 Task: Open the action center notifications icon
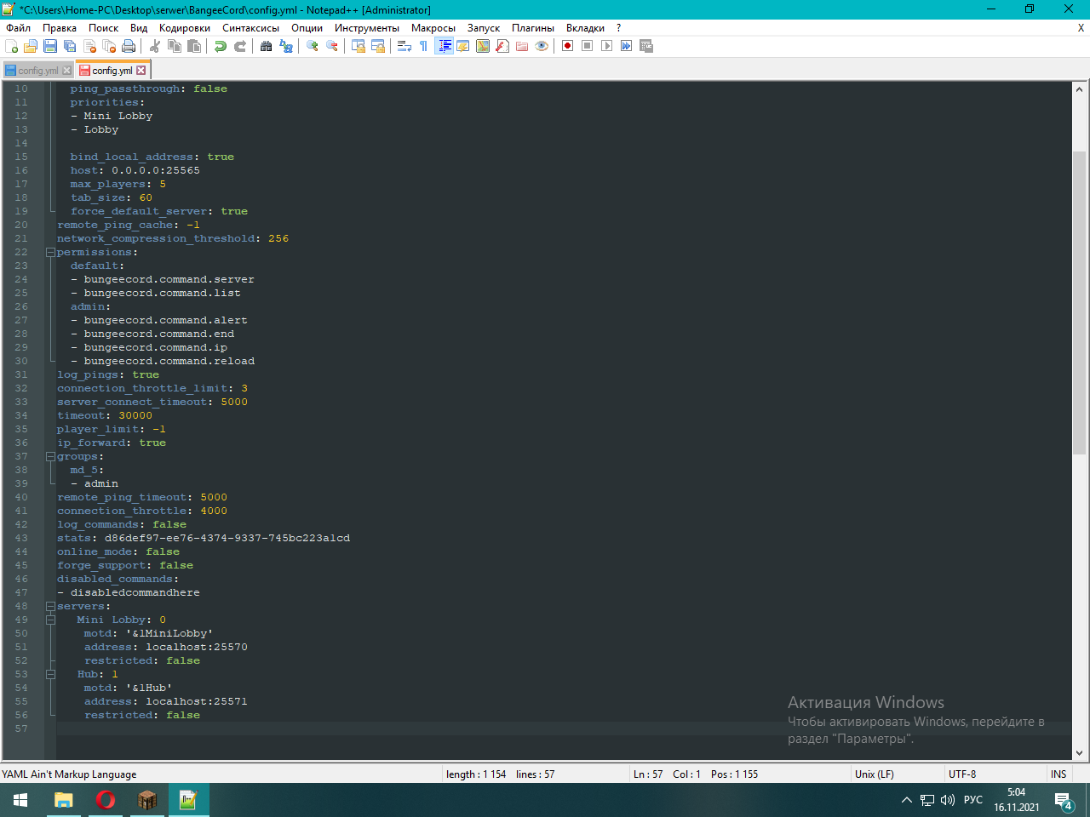coord(1064,800)
